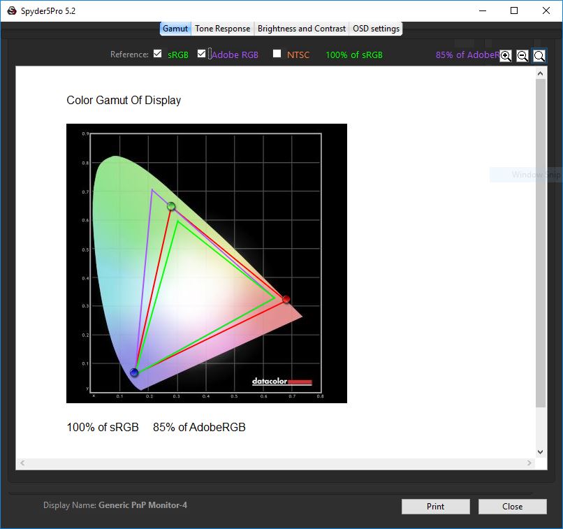Click the Spyder5Pro 5.2 window title
This screenshot has width=563, height=529.
pyautogui.click(x=48, y=11)
